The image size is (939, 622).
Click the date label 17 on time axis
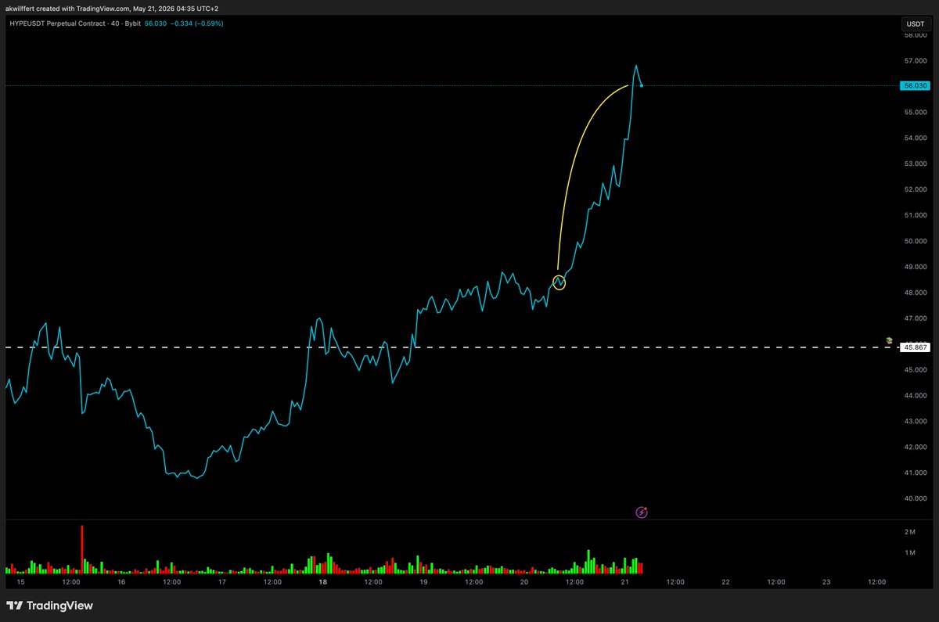pyautogui.click(x=222, y=582)
